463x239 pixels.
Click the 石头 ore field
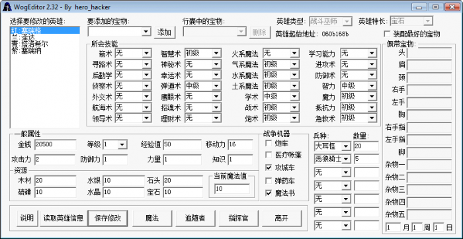[x=183, y=181]
